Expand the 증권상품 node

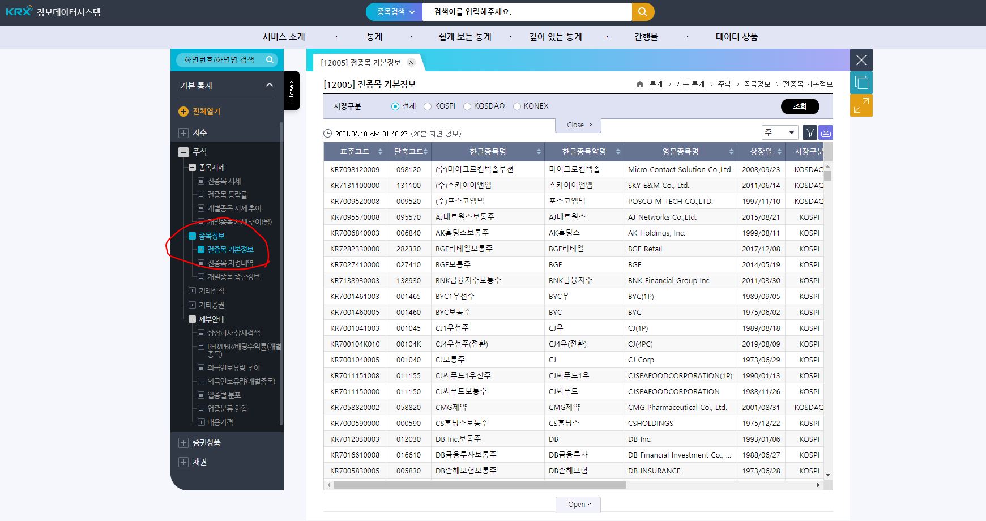183,443
